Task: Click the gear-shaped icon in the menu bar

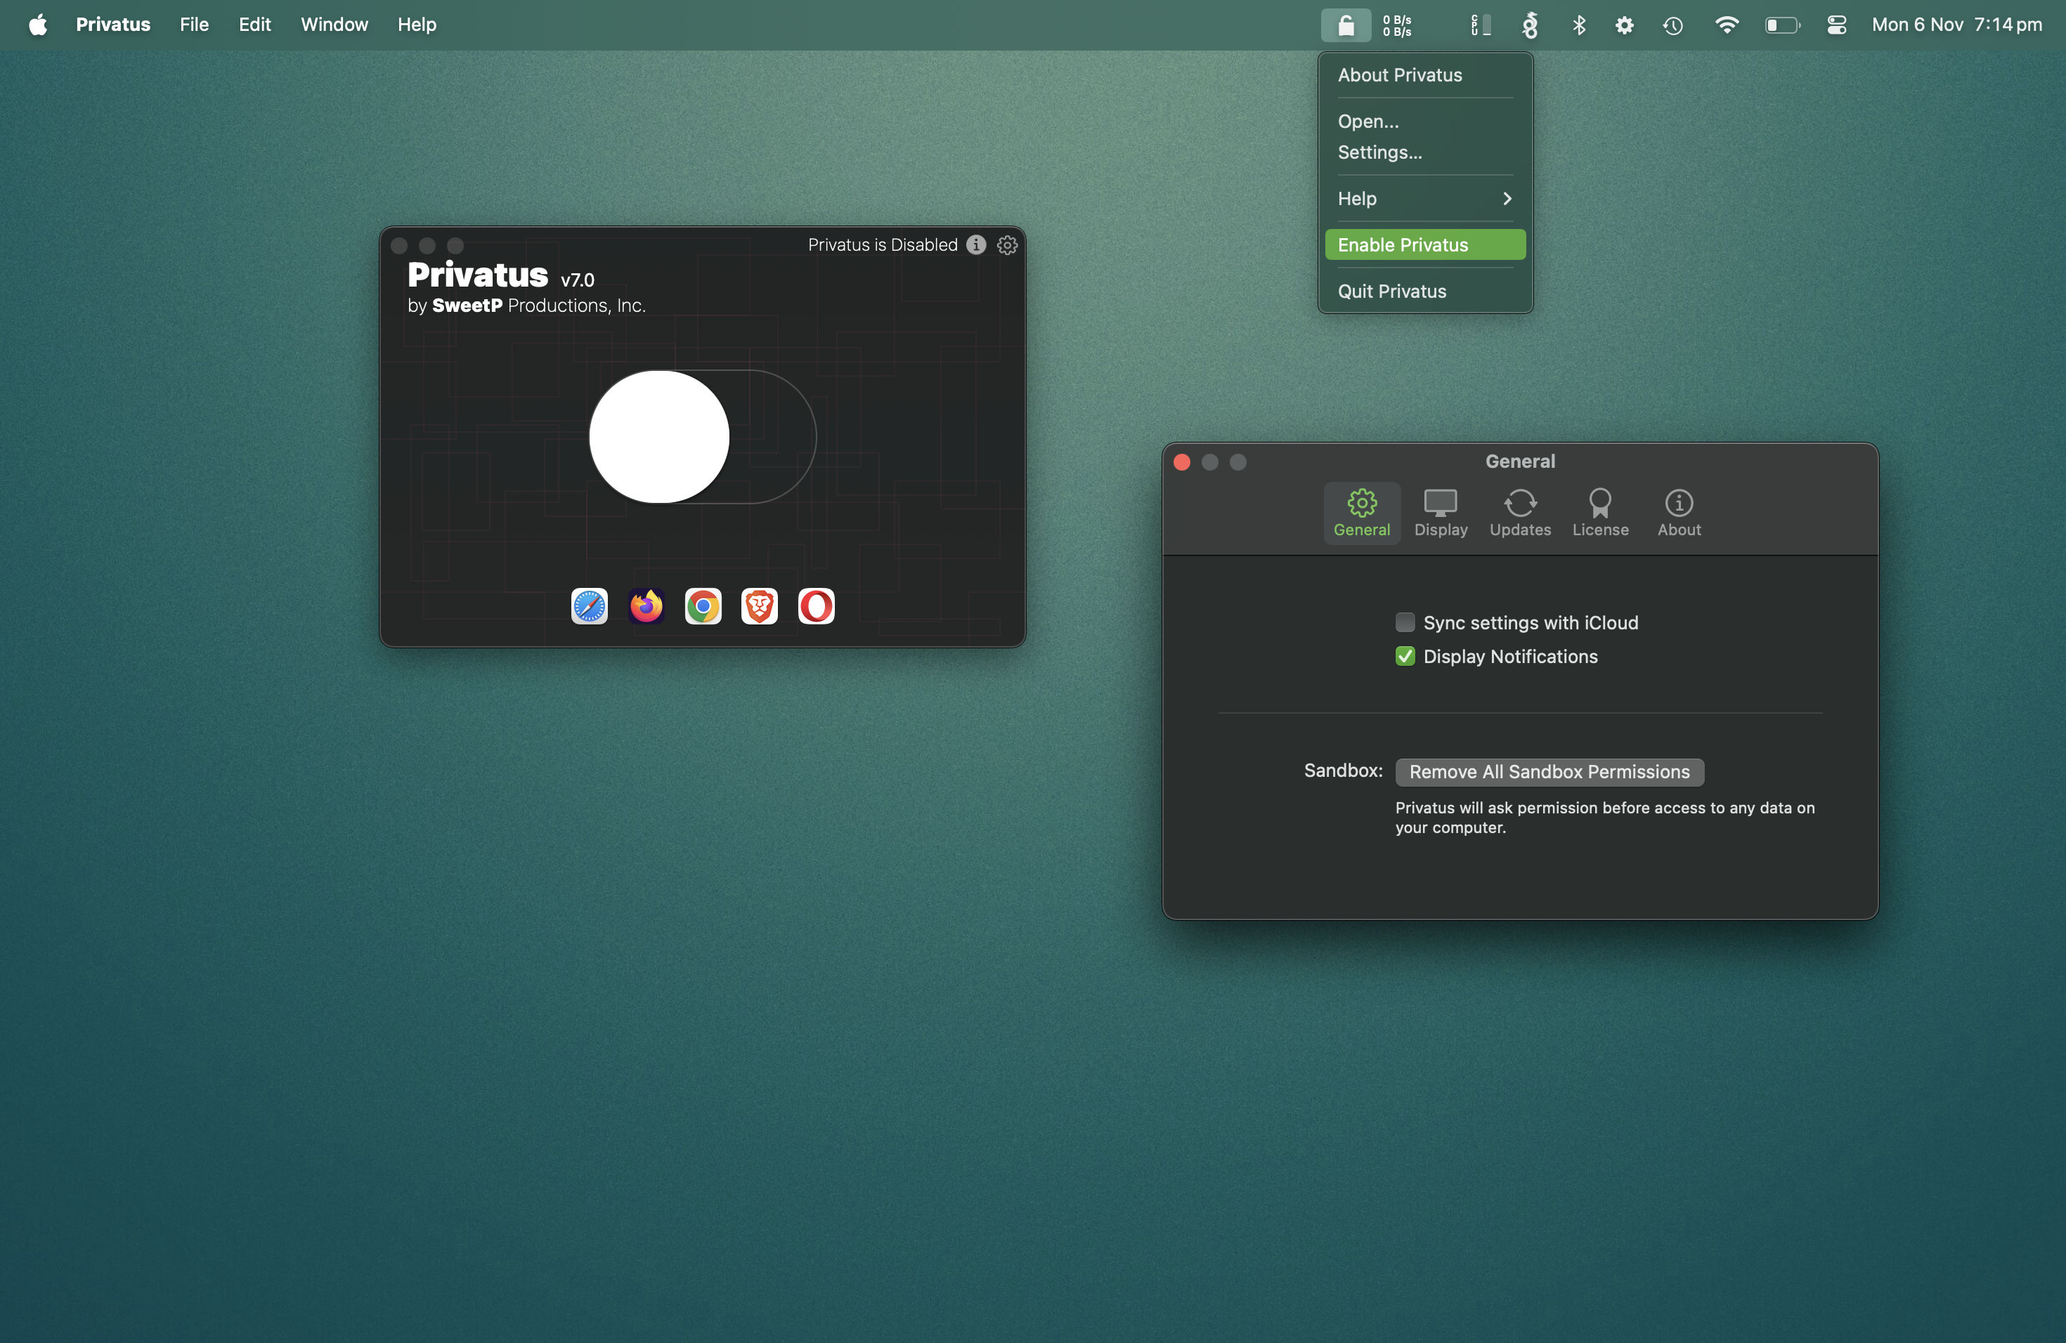Action: 1624,25
